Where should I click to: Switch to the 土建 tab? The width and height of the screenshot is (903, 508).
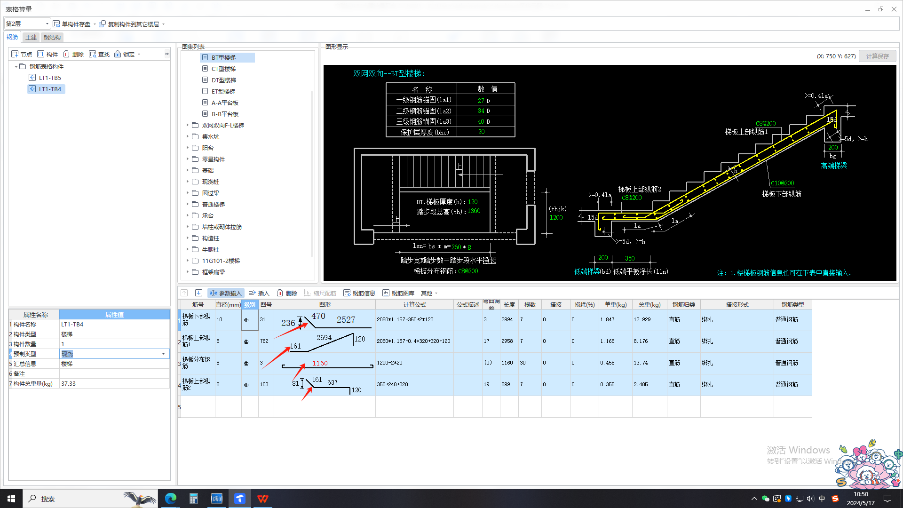point(31,37)
